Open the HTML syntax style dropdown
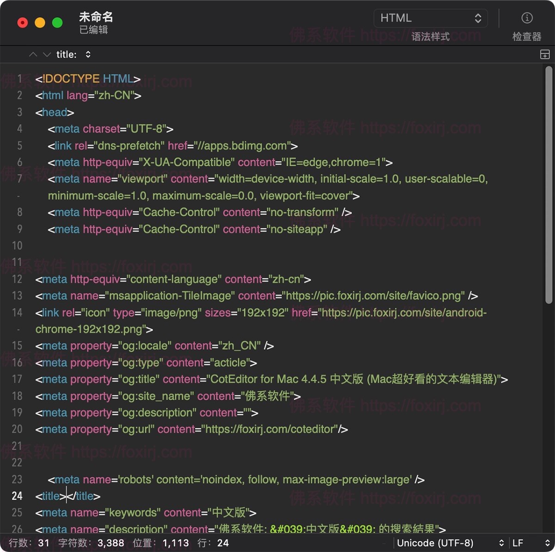The height and width of the screenshot is (552, 555). tap(431, 18)
